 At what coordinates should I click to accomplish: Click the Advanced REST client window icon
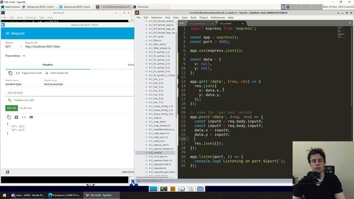[x=3, y=25]
